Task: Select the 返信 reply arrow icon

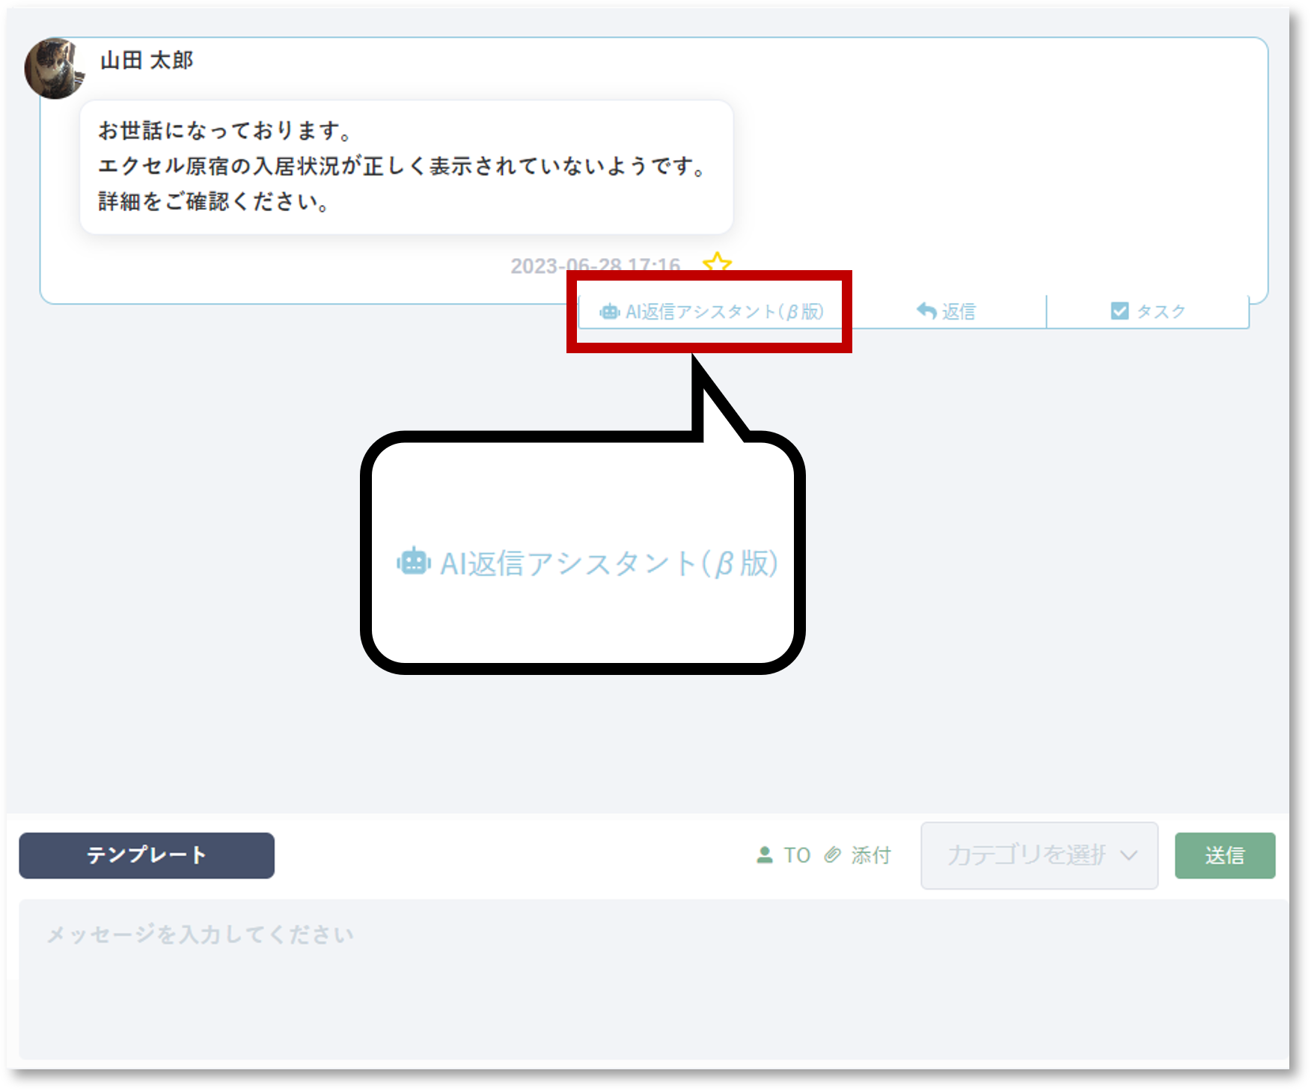Action: click(x=926, y=310)
